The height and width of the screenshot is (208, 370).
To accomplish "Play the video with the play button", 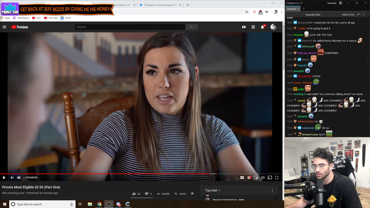I will (4, 177).
